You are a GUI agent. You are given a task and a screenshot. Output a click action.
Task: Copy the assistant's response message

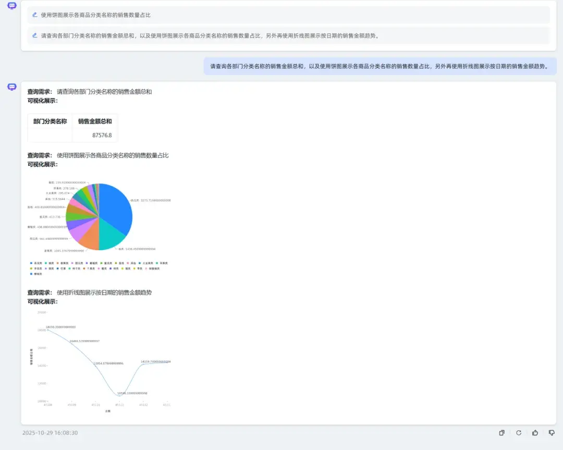click(501, 433)
